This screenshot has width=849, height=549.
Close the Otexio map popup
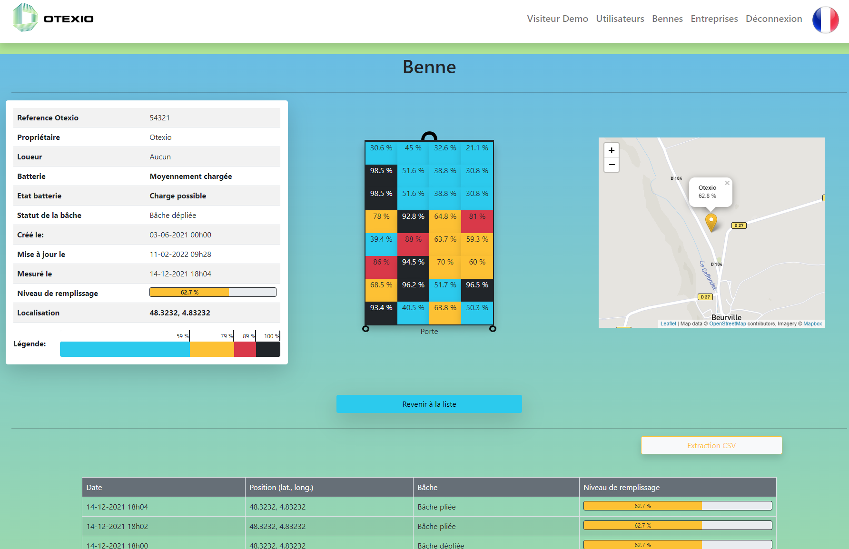pyautogui.click(x=727, y=183)
